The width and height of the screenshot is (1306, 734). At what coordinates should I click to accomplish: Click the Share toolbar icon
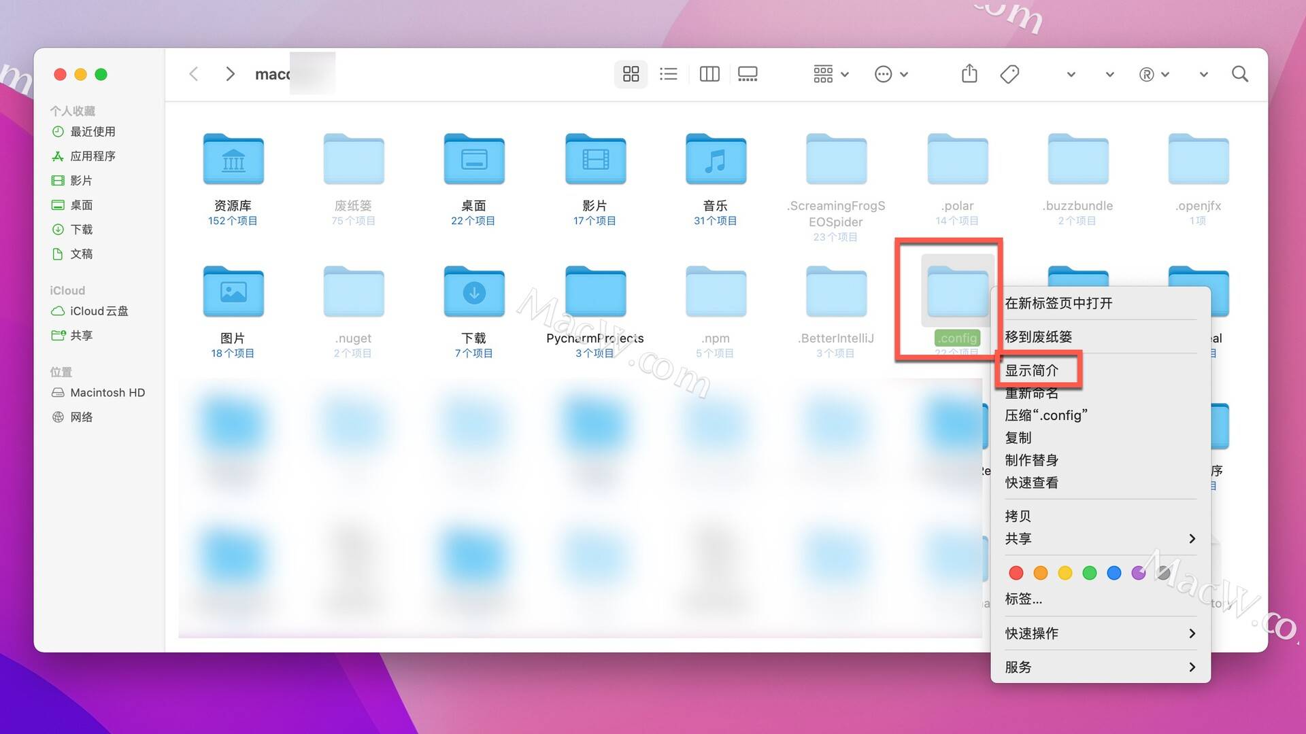(969, 73)
